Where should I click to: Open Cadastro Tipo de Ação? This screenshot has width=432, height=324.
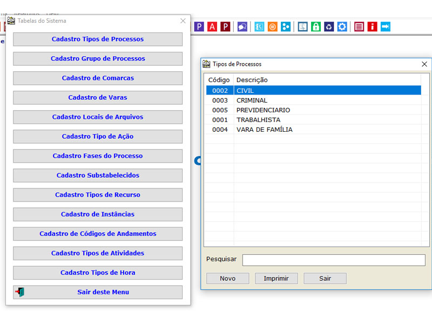click(98, 137)
